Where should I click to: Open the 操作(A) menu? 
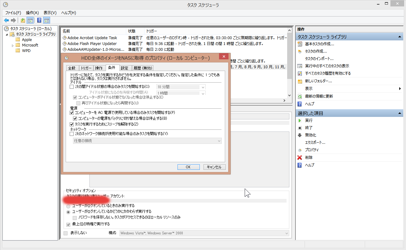coord(32,13)
